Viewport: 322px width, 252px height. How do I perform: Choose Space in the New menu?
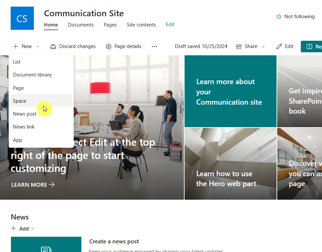[x=41, y=101]
